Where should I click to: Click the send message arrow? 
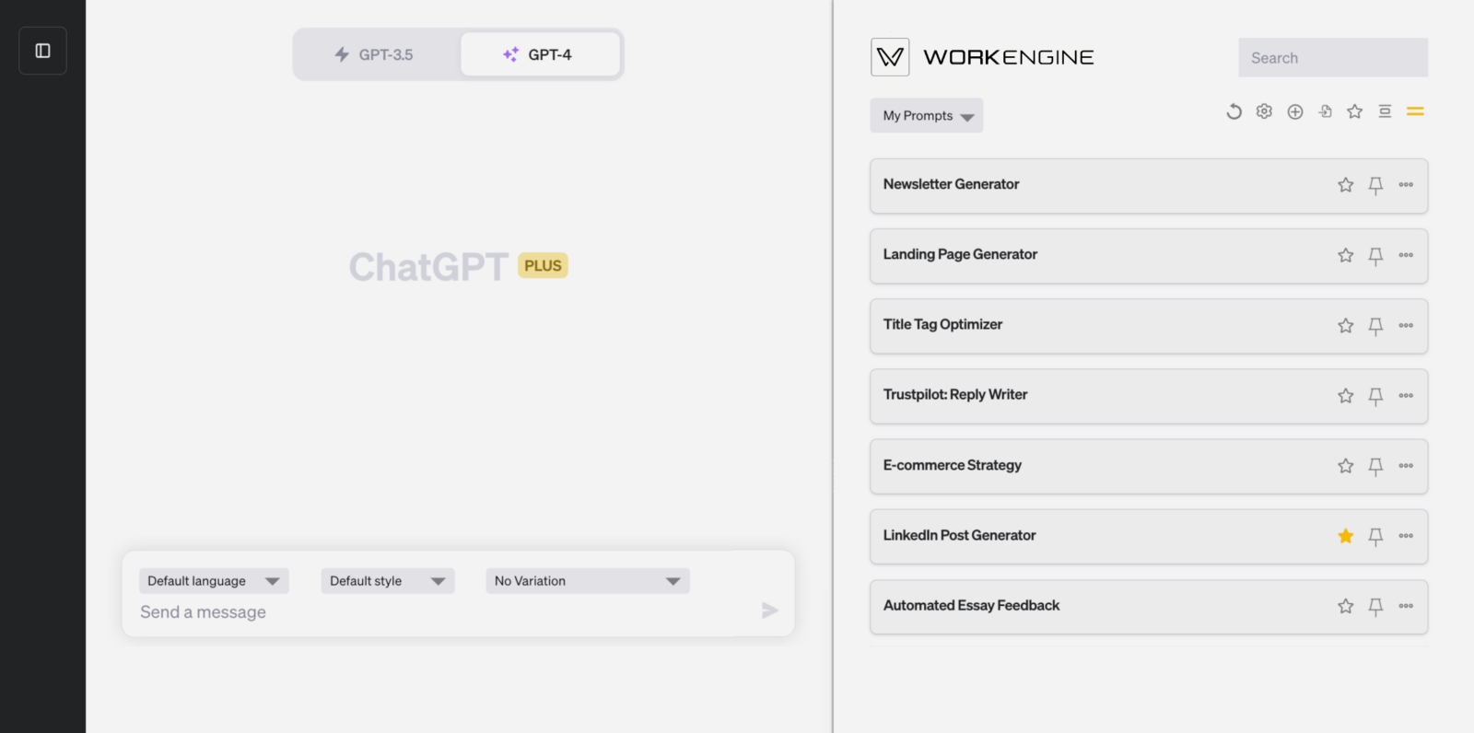769,611
